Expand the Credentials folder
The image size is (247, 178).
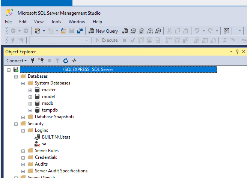pos(23,158)
